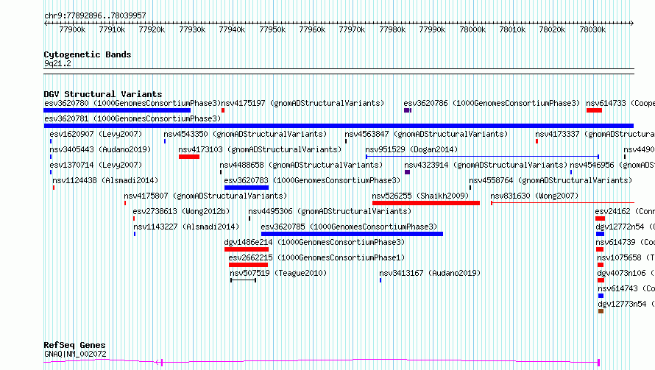The height and width of the screenshot is (370, 655).
Task: Open nsv4563847 gnomAD variant label
Action: tap(426, 134)
